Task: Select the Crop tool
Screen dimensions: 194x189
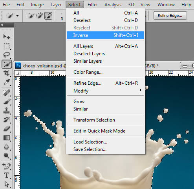Action: pyautogui.click(x=7, y=73)
